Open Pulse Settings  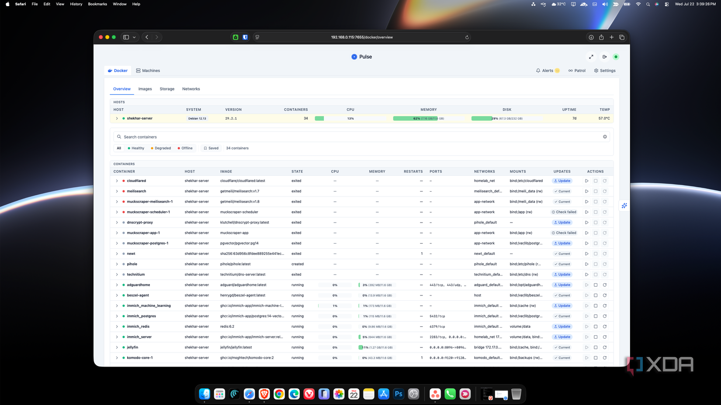[605, 71]
